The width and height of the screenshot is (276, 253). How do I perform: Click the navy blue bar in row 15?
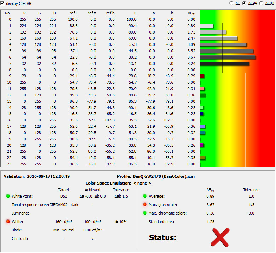click(201, 114)
